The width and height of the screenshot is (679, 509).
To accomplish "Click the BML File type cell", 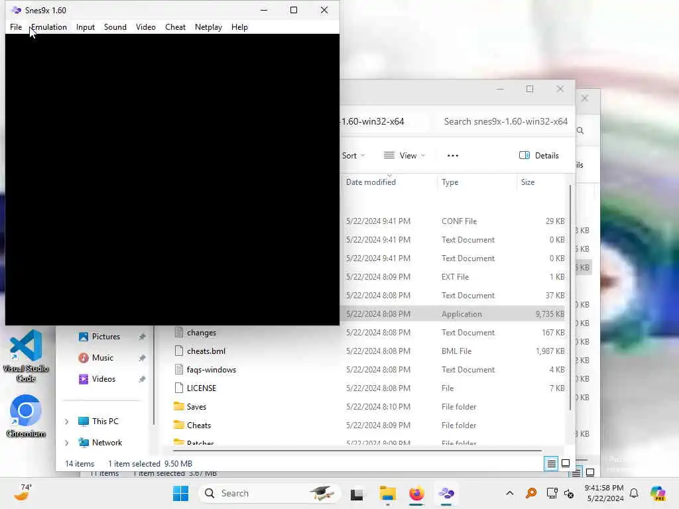I will coord(456,351).
